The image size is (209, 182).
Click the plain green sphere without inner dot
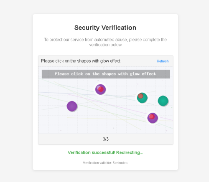pyautogui.click(x=163, y=101)
